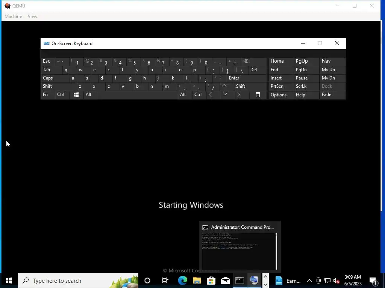Close the On-Screen Keyboard window
The width and height of the screenshot is (385, 288).
[x=337, y=43]
